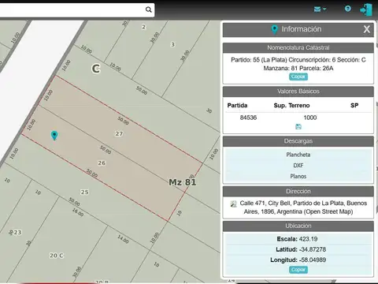Click the SP column header
The height and width of the screenshot is (284, 378).
(354, 106)
